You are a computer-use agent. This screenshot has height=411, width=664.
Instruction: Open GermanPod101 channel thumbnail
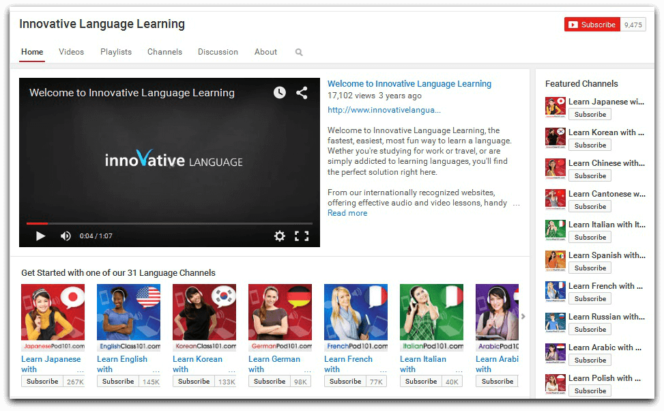(280, 317)
